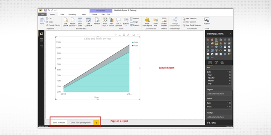
Task: Open the Format paint roller pane tab
Action: pos(216,63)
